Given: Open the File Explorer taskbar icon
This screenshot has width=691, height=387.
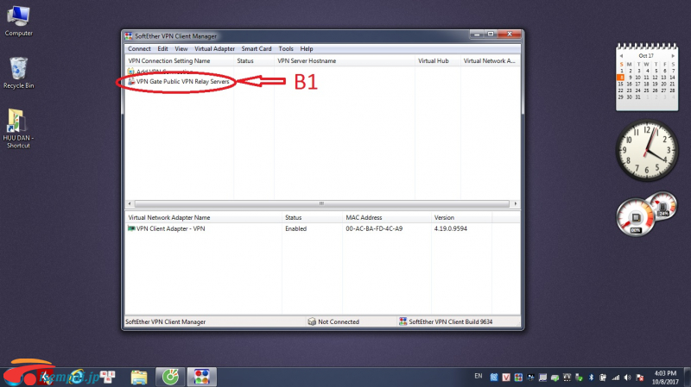Looking at the screenshot, I should coord(139,377).
